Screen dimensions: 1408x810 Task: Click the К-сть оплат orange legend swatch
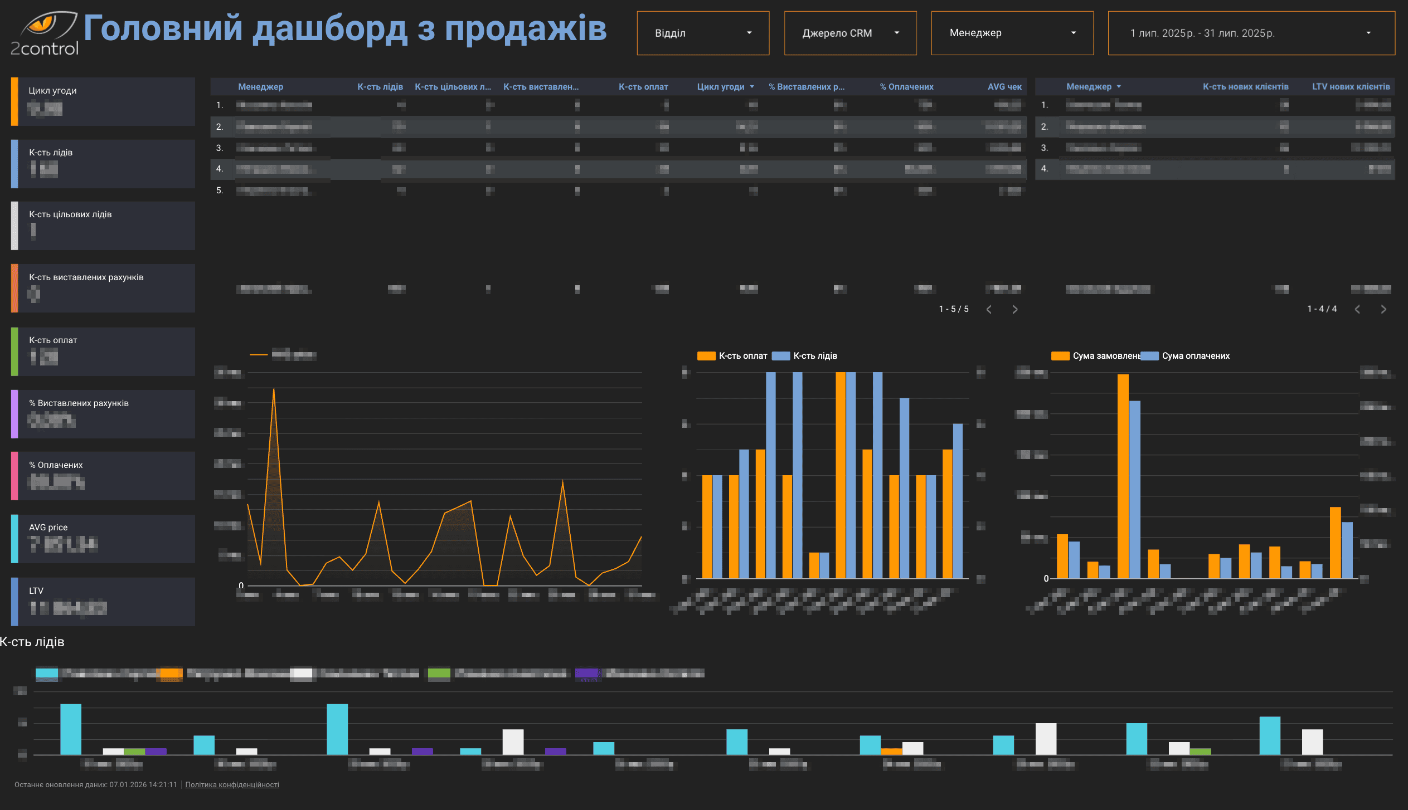(x=706, y=356)
